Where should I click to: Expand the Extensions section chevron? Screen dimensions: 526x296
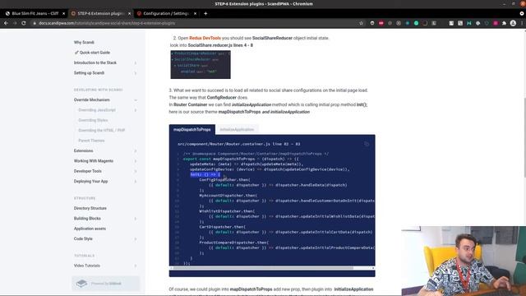pos(136,151)
